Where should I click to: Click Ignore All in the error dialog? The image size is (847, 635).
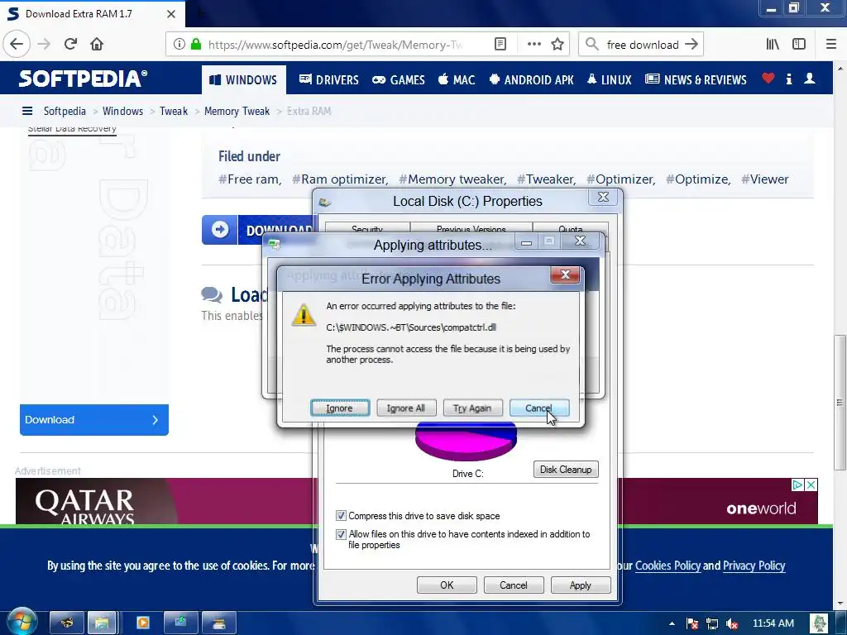[406, 408]
